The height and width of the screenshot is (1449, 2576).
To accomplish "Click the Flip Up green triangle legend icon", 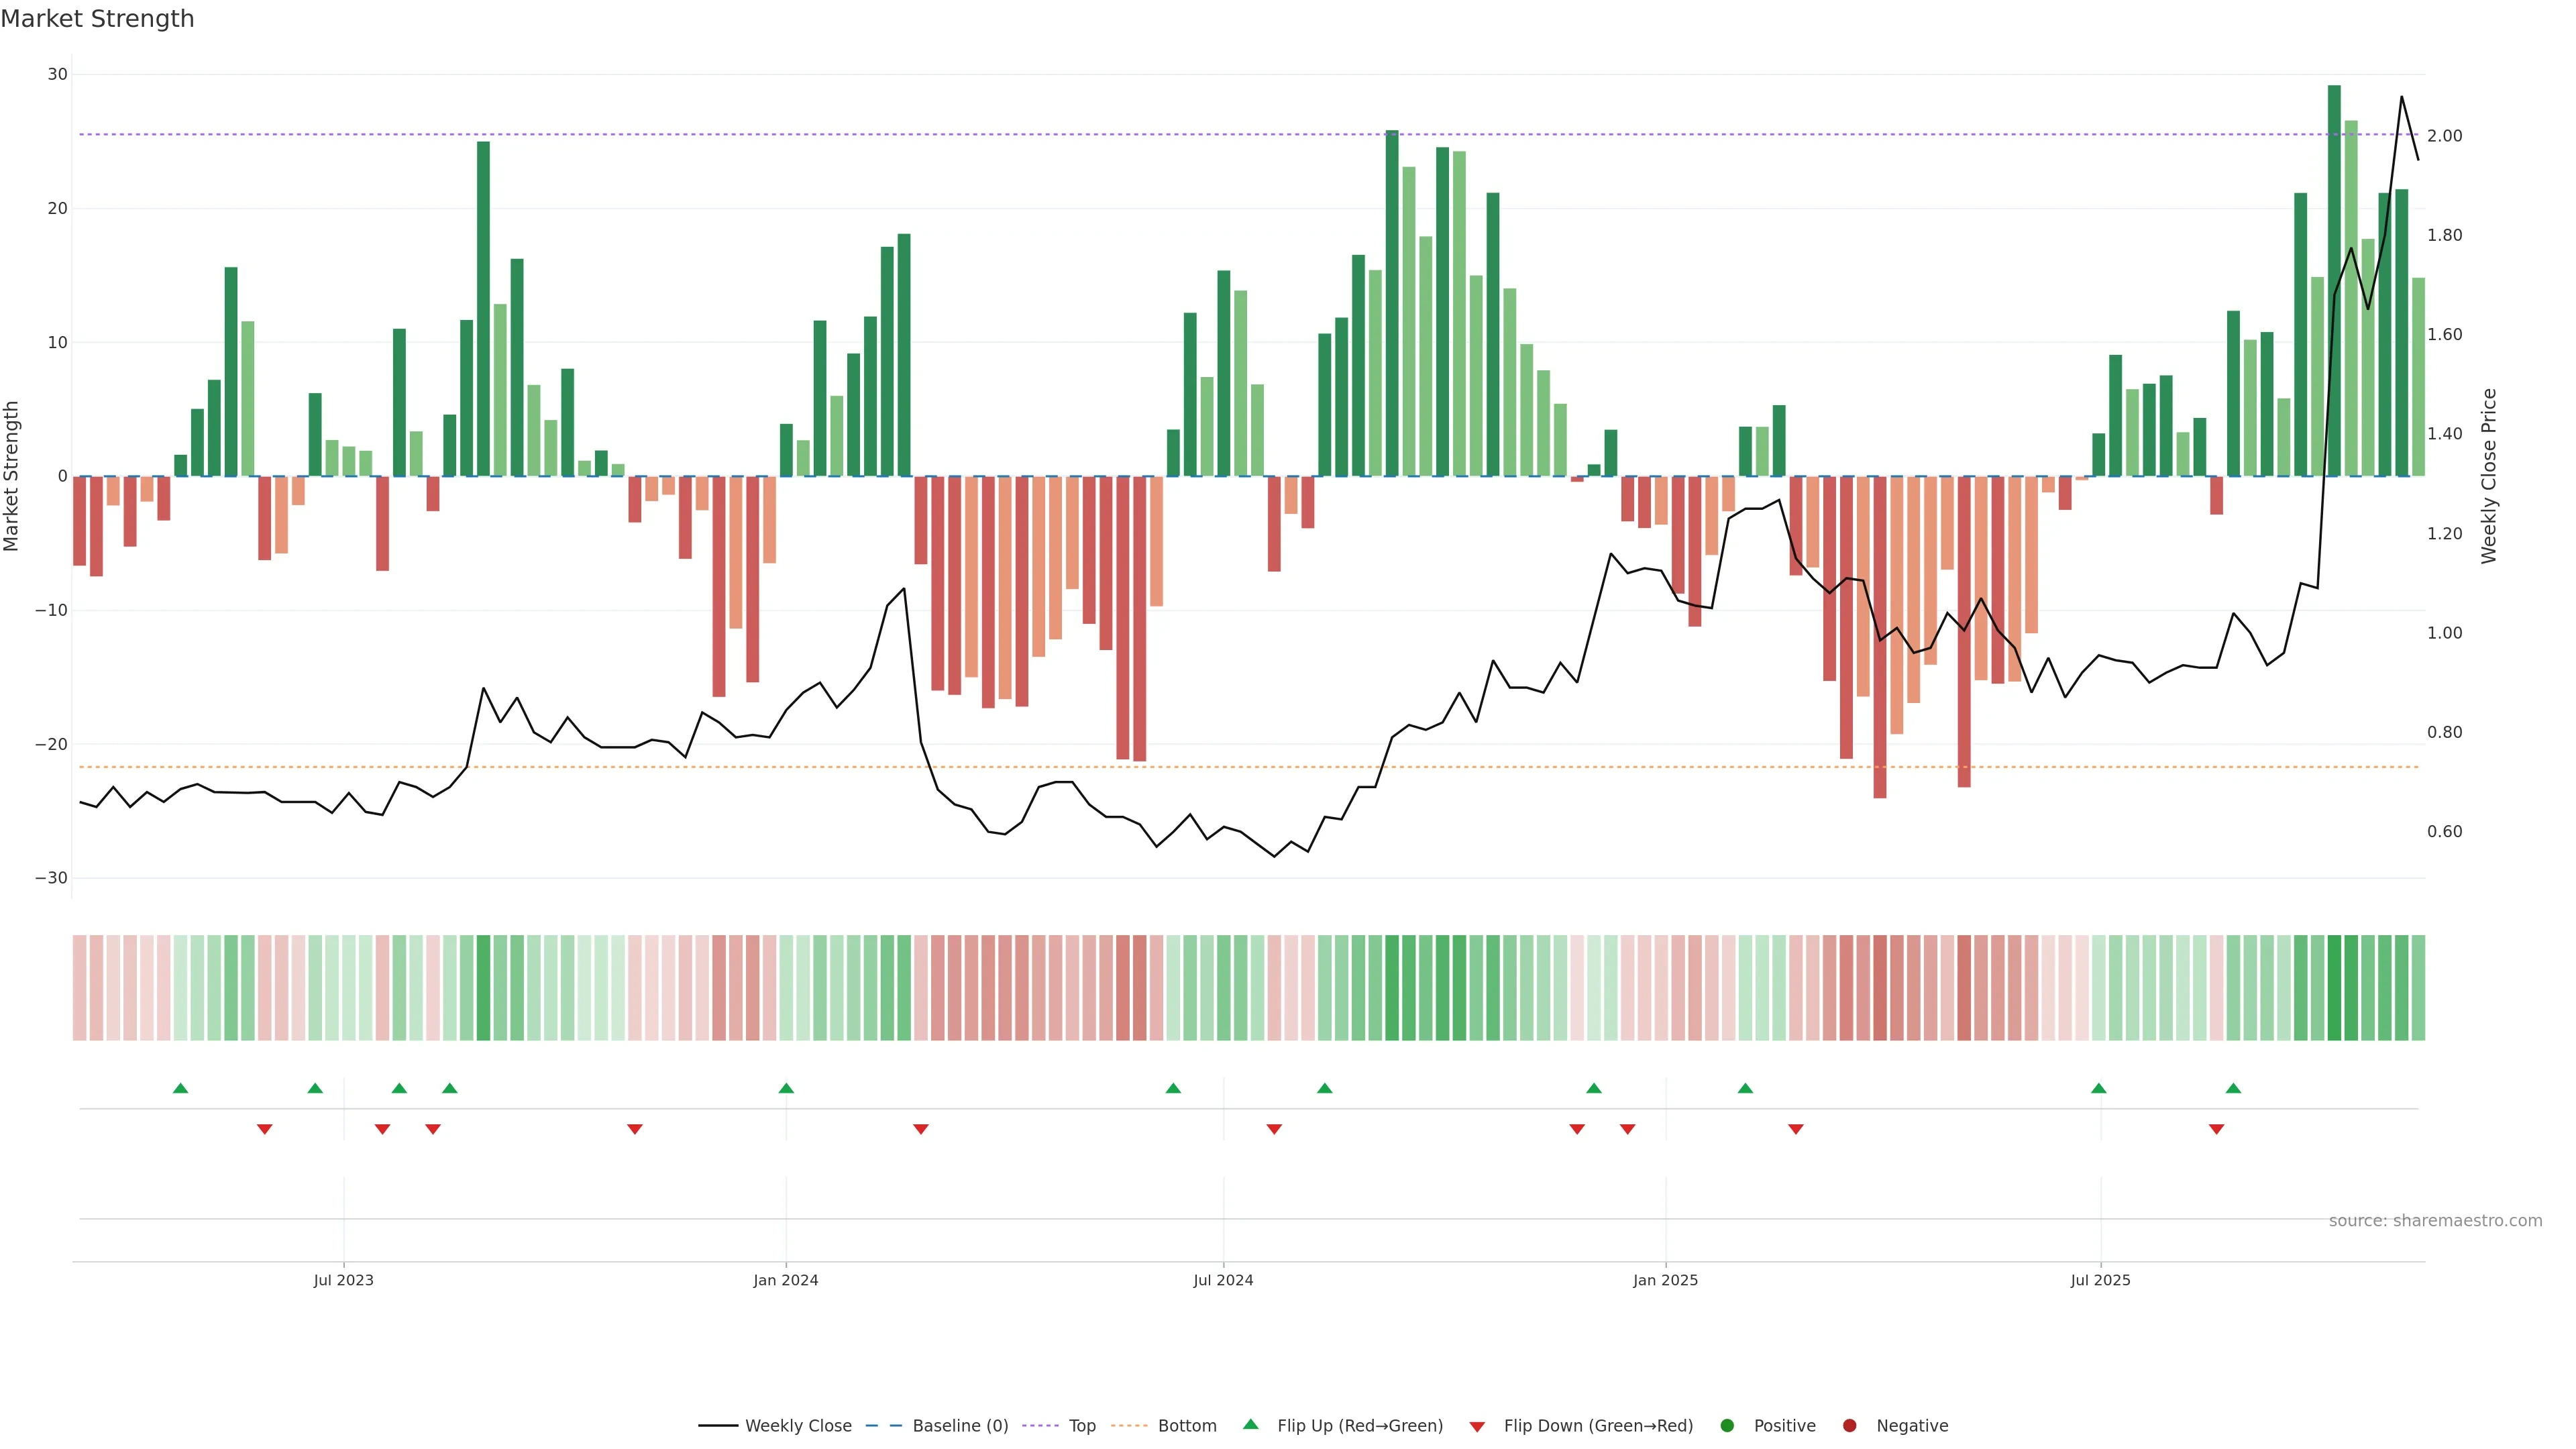I will [x=1250, y=1425].
